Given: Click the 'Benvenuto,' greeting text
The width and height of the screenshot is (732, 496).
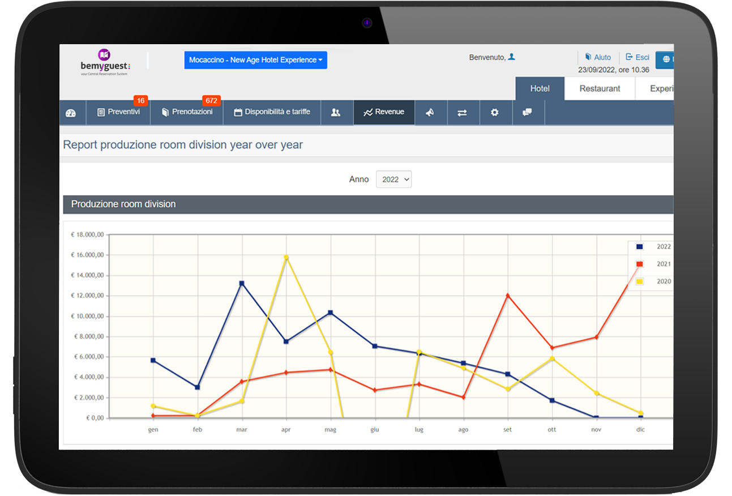Looking at the screenshot, I should 487,57.
